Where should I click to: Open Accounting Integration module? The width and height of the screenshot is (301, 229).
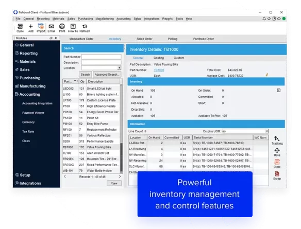[x=37, y=103]
